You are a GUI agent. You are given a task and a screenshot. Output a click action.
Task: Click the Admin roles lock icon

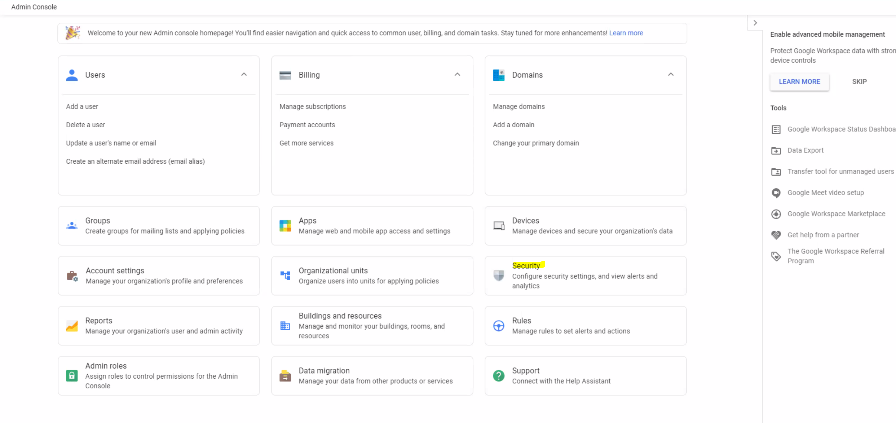pyautogui.click(x=72, y=376)
